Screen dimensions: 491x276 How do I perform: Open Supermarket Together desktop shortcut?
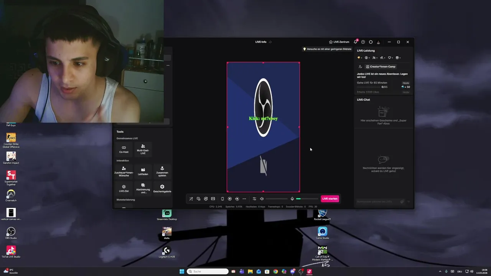[11, 178]
